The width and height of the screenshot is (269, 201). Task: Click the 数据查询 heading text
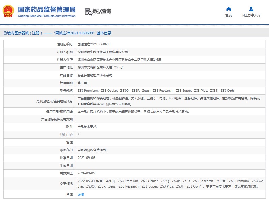(x=102, y=11)
